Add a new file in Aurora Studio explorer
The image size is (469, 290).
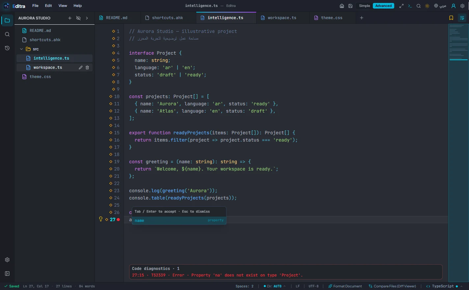[70, 18]
